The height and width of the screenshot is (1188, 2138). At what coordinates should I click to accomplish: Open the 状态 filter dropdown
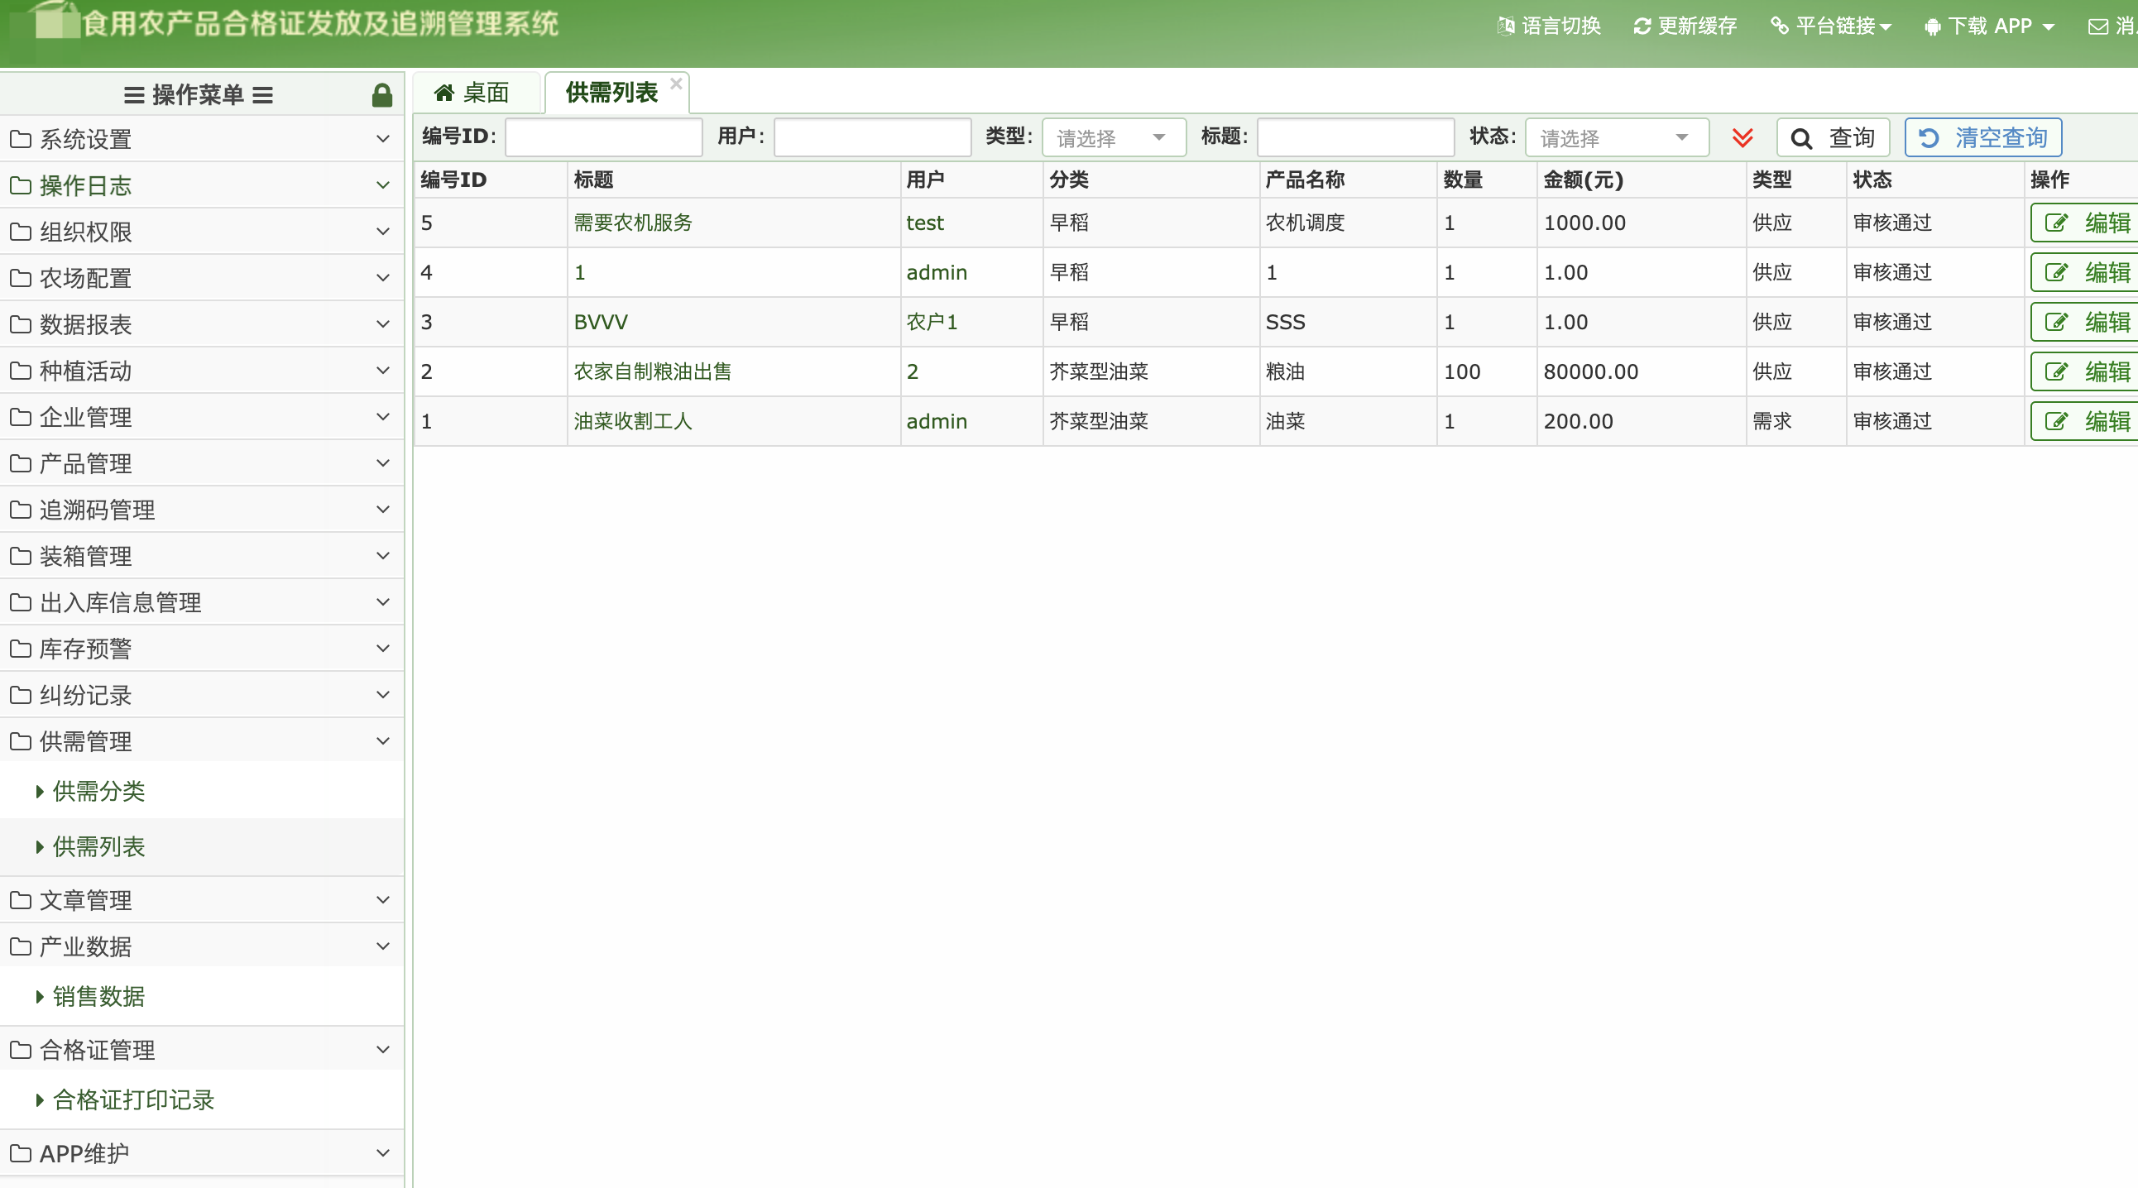pyautogui.click(x=1616, y=137)
